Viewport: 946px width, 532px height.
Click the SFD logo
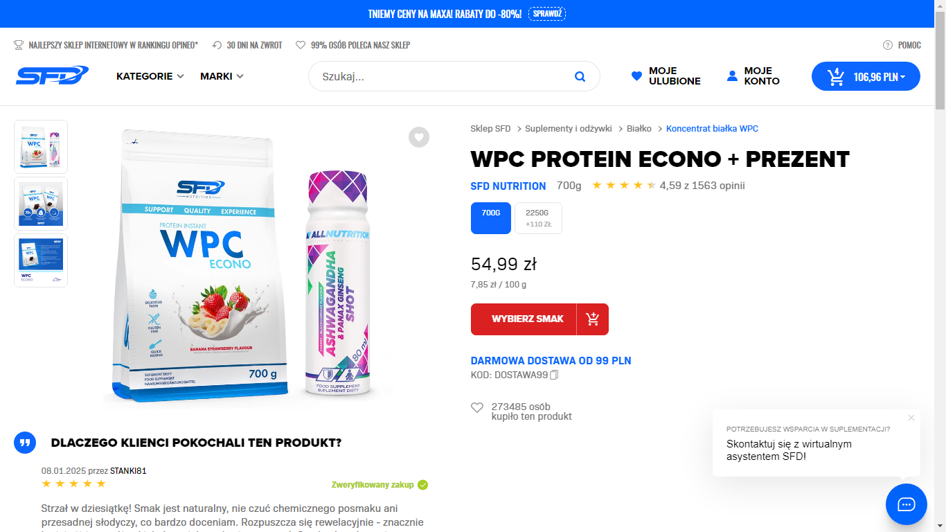52,76
